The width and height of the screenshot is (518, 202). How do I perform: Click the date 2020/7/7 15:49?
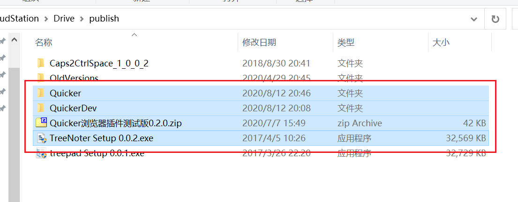pyautogui.click(x=274, y=123)
